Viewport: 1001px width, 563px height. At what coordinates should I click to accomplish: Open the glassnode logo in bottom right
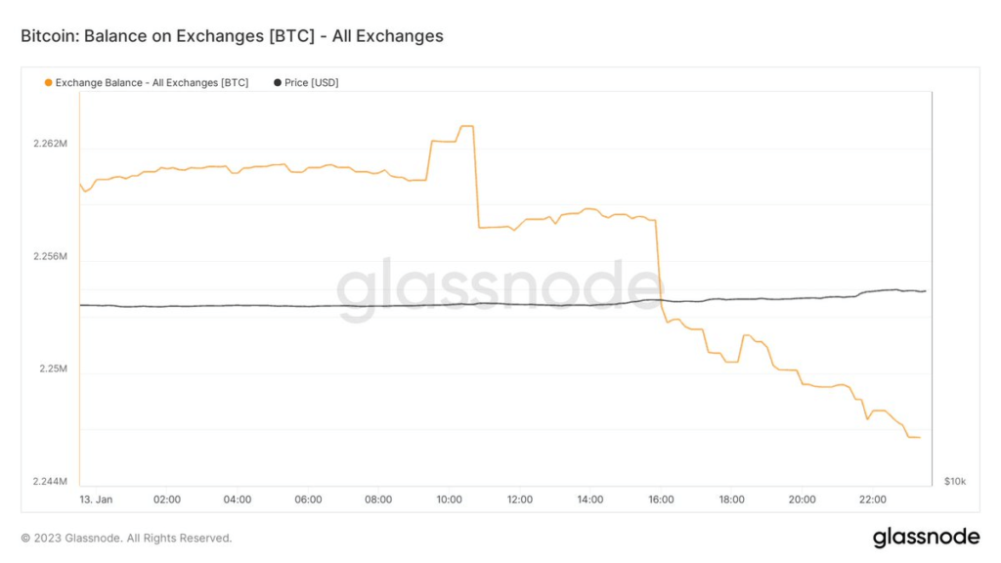[x=926, y=537]
